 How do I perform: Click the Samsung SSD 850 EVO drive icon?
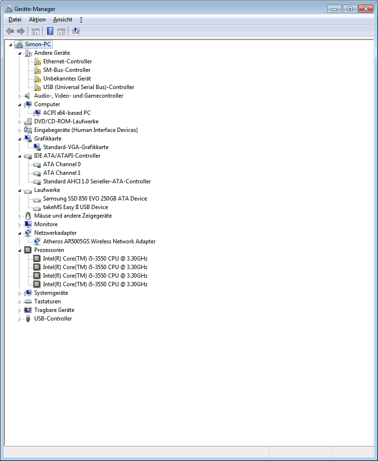click(x=37, y=200)
